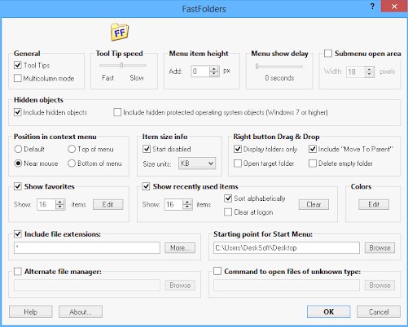Increase the Submenu Width spinner value
The image size is (408, 327).
coord(370,69)
